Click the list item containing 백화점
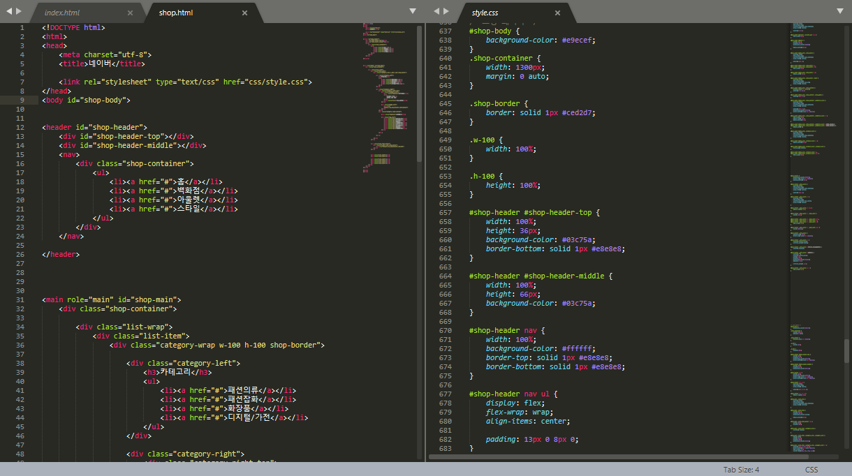Image resolution: width=852 pixels, height=476 pixels. pos(173,191)
